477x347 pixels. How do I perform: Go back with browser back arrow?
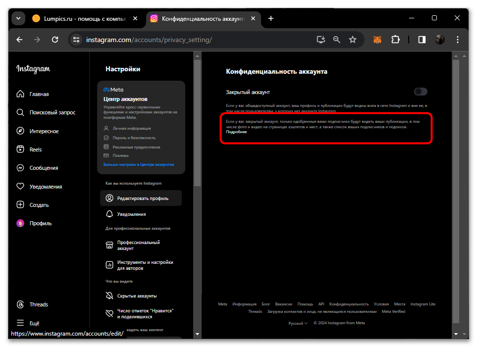(x=19, y=40)
